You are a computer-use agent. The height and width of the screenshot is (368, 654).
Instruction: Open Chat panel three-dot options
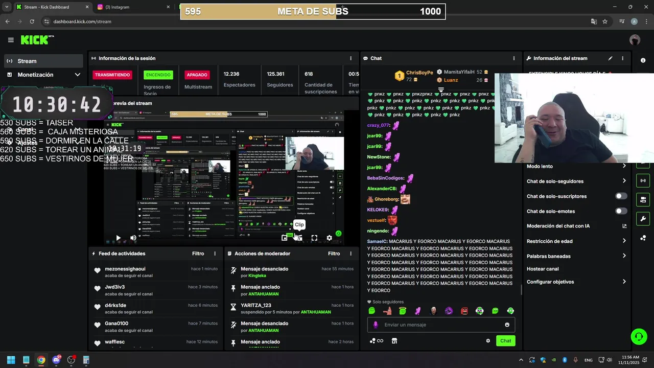pos(514,58)
